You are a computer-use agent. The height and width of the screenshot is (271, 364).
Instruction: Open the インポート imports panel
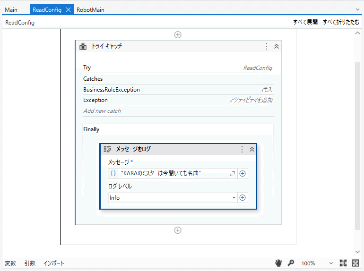pyautogui.click(x=53, y=263)
